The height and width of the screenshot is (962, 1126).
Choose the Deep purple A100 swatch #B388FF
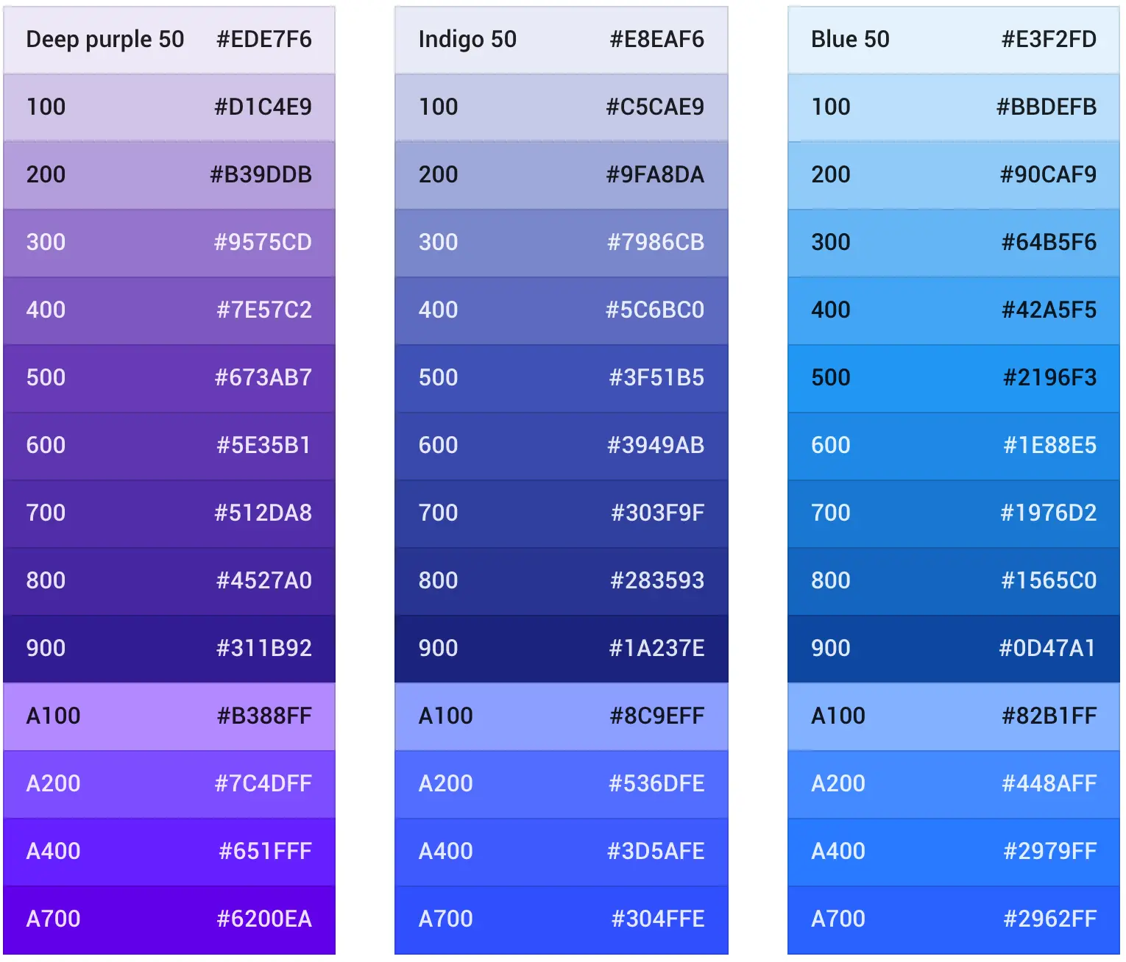[x=169, y=716]
